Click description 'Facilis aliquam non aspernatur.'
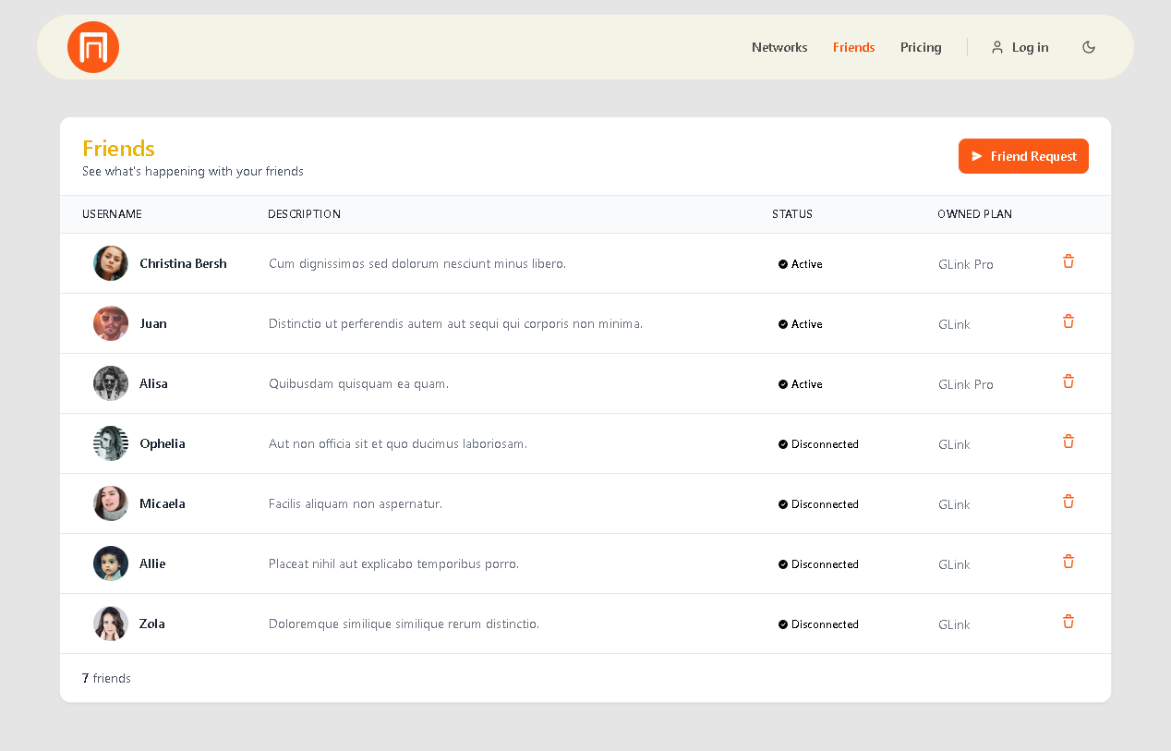This screenshot has height=751, width=1171. (356, 503)
